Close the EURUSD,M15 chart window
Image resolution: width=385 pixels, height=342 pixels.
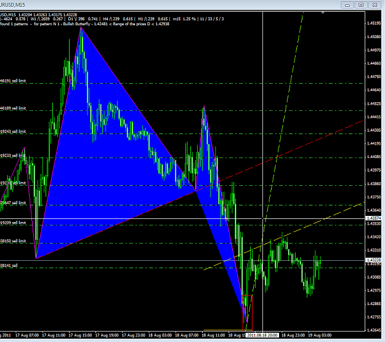coord(375,5)
